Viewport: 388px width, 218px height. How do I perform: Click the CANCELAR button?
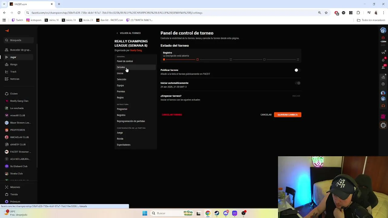pos(266,115)
